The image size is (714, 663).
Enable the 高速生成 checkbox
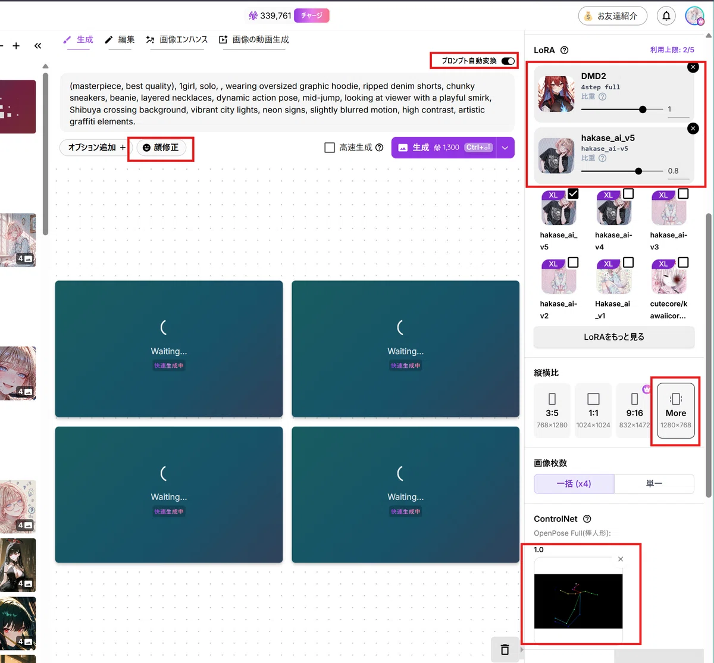point(330,148)
